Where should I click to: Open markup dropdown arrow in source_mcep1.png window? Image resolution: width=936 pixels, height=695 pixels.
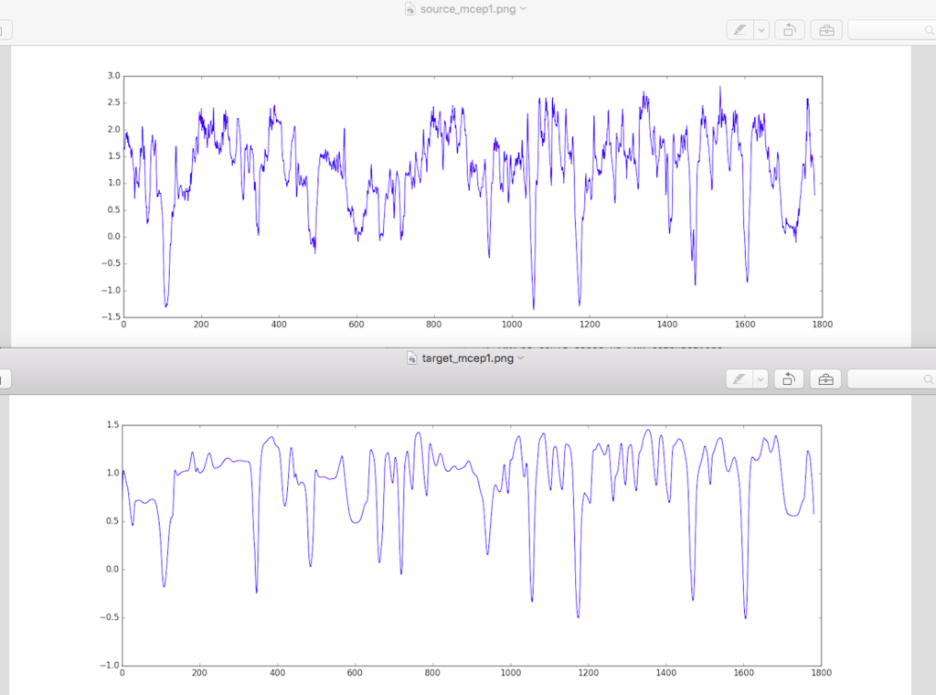click(x=761, y=30)
